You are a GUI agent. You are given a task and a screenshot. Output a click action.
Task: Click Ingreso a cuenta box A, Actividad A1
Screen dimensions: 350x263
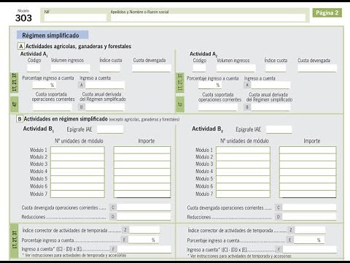coord(105,85)
